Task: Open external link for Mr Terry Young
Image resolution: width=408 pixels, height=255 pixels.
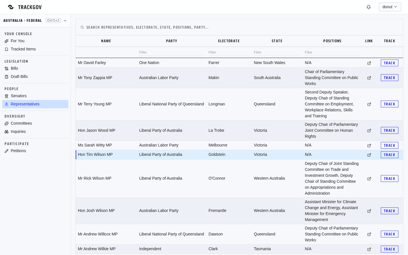Action: pyautogui.click(x=369, y=104)
